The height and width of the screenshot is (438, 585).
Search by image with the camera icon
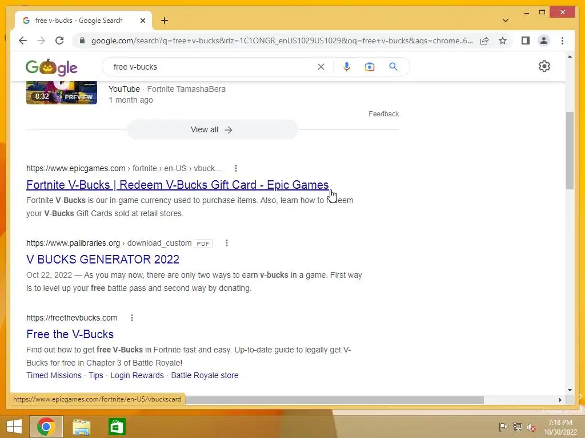[370, 67]
